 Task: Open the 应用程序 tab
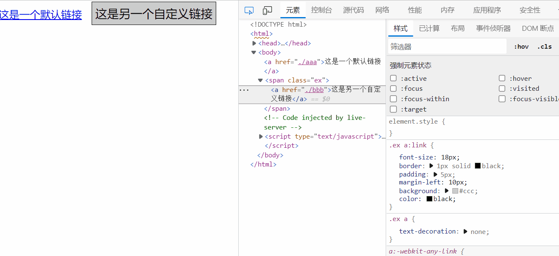coord(487,10)
